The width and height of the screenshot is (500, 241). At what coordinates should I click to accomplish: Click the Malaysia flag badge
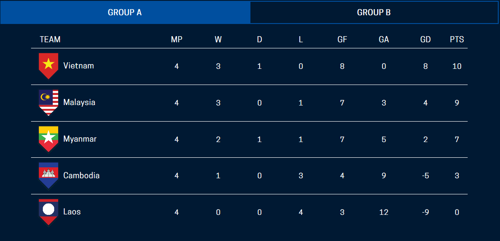coord(49,102)
